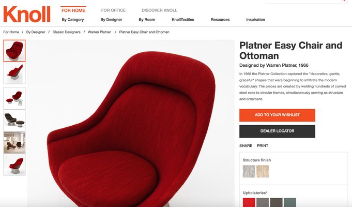352x207 pixels.
Task: Choose the silver structure finish swatch
Action: [249, 171]
